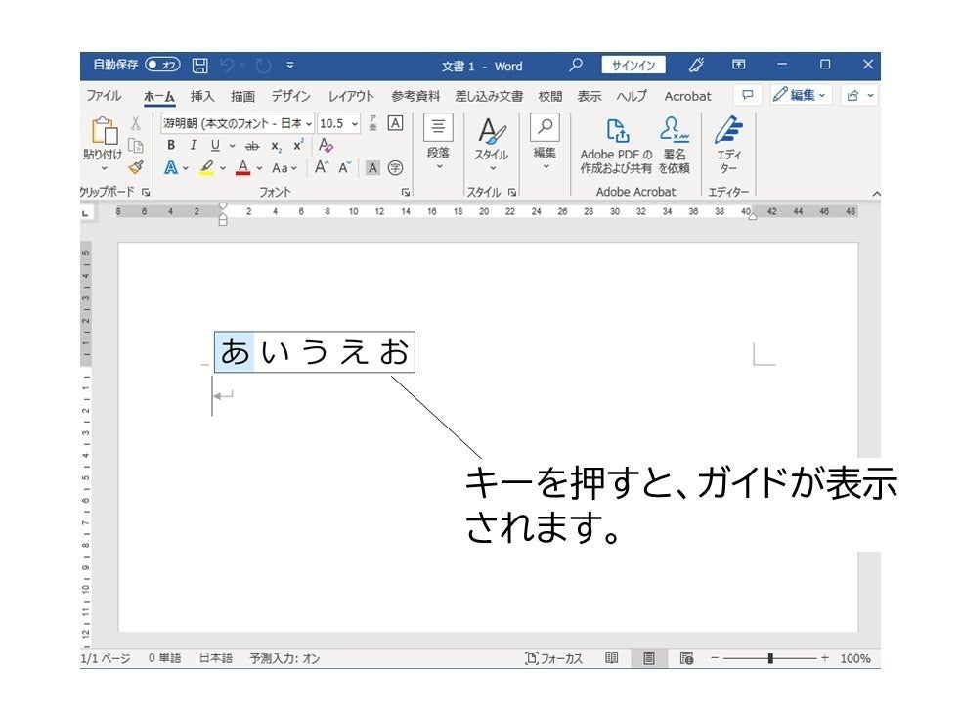Toggle the 自動保存 autosave switch
This screenshot has width=961, height=721.
(162, 66)
